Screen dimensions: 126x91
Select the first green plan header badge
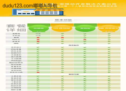(x=39, y=28)
